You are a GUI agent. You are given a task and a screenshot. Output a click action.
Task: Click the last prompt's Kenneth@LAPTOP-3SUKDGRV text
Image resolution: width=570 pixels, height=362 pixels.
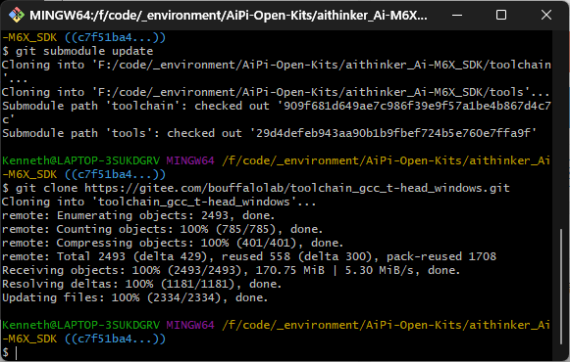[x=81, y=325]
